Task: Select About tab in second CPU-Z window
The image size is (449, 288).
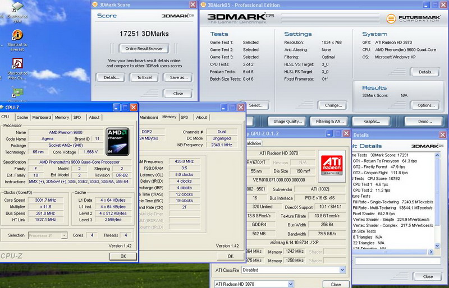Action: pos(201,117)
